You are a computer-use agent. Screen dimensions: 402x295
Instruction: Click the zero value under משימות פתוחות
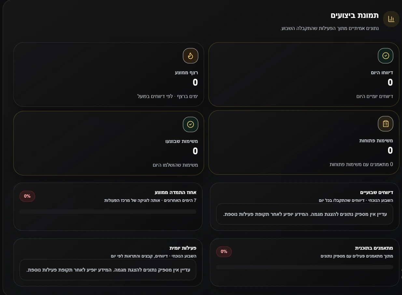pos(390,150)
